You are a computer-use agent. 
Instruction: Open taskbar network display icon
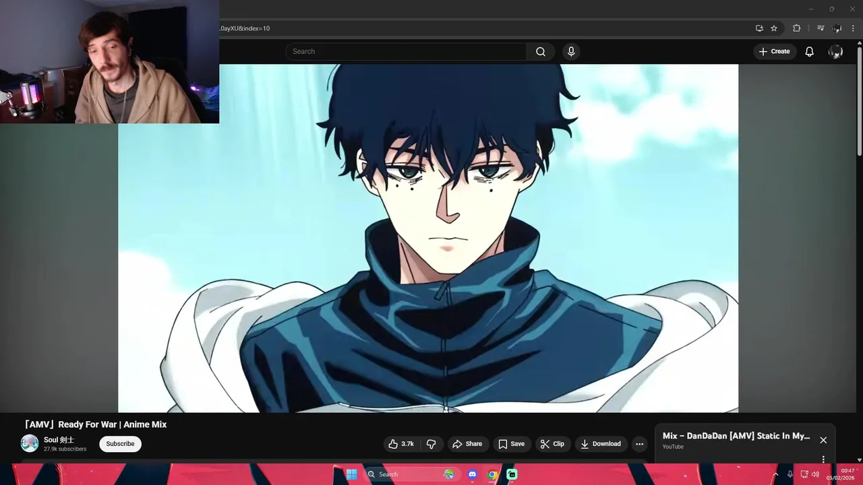pyautogui.click(x=804, y=474)
